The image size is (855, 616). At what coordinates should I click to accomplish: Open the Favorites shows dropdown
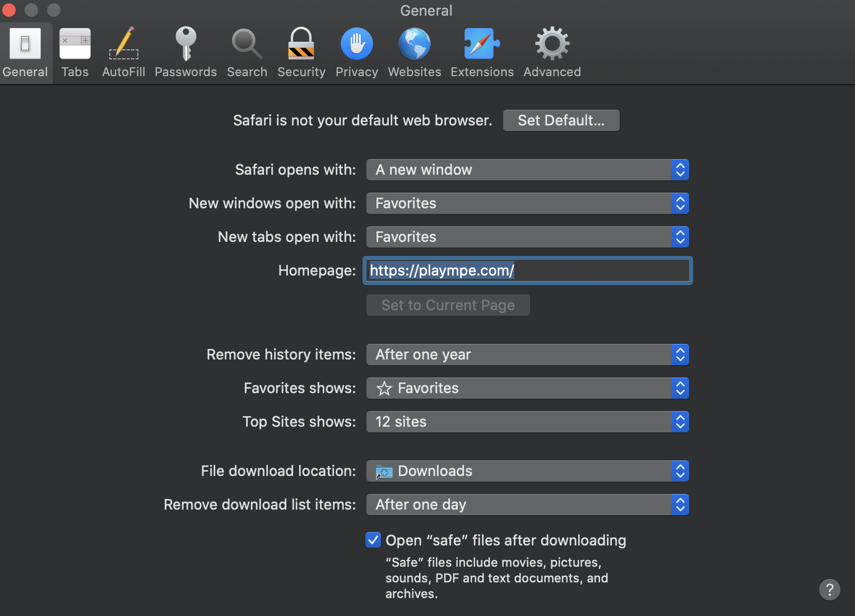(527, 388)
